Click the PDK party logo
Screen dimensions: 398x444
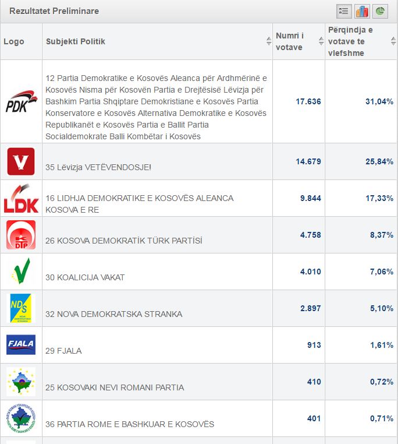(x=21, y=101)
